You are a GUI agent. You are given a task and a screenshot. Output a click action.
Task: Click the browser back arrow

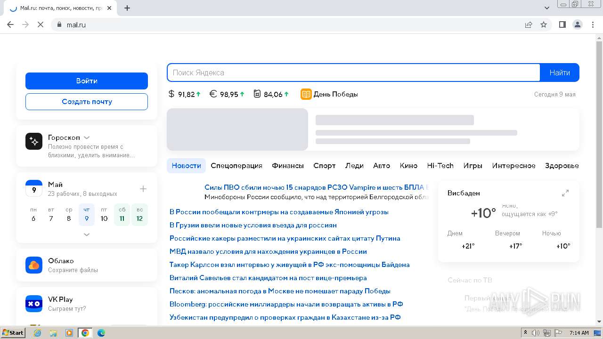coord(10,24)
